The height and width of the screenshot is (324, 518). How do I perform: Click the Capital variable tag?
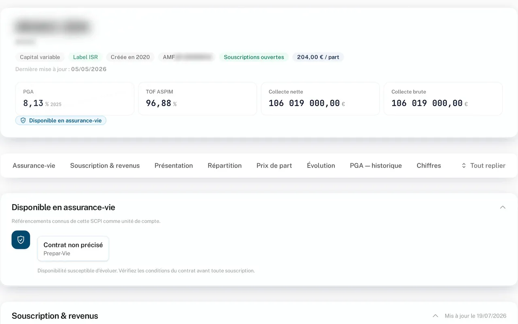pos(40,57)
